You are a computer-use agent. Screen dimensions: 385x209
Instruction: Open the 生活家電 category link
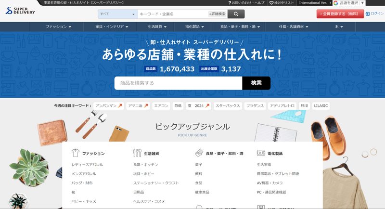point(264,165)
